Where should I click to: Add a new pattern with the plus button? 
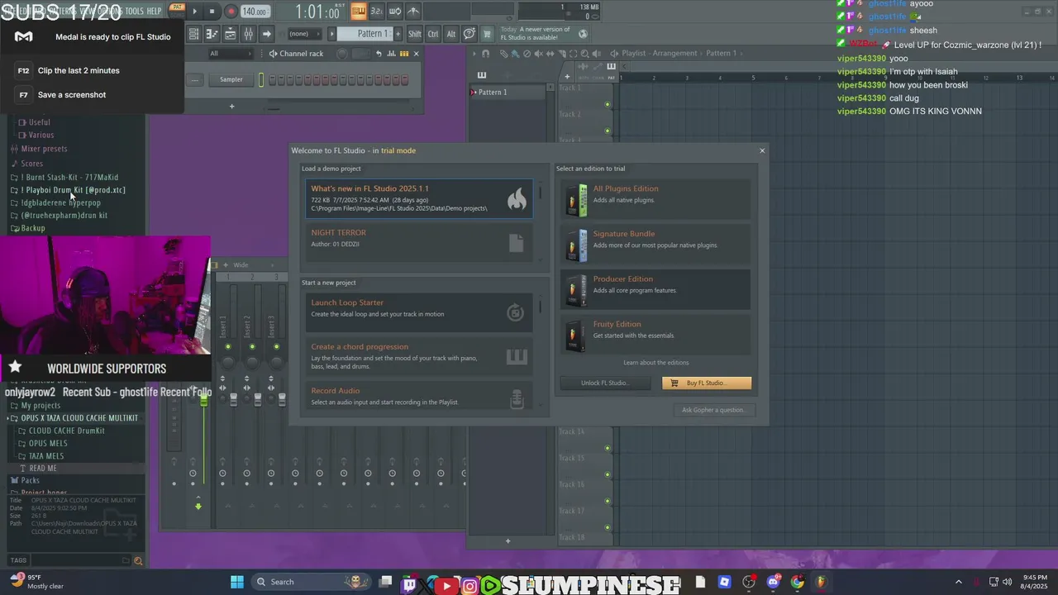[398, 34]
